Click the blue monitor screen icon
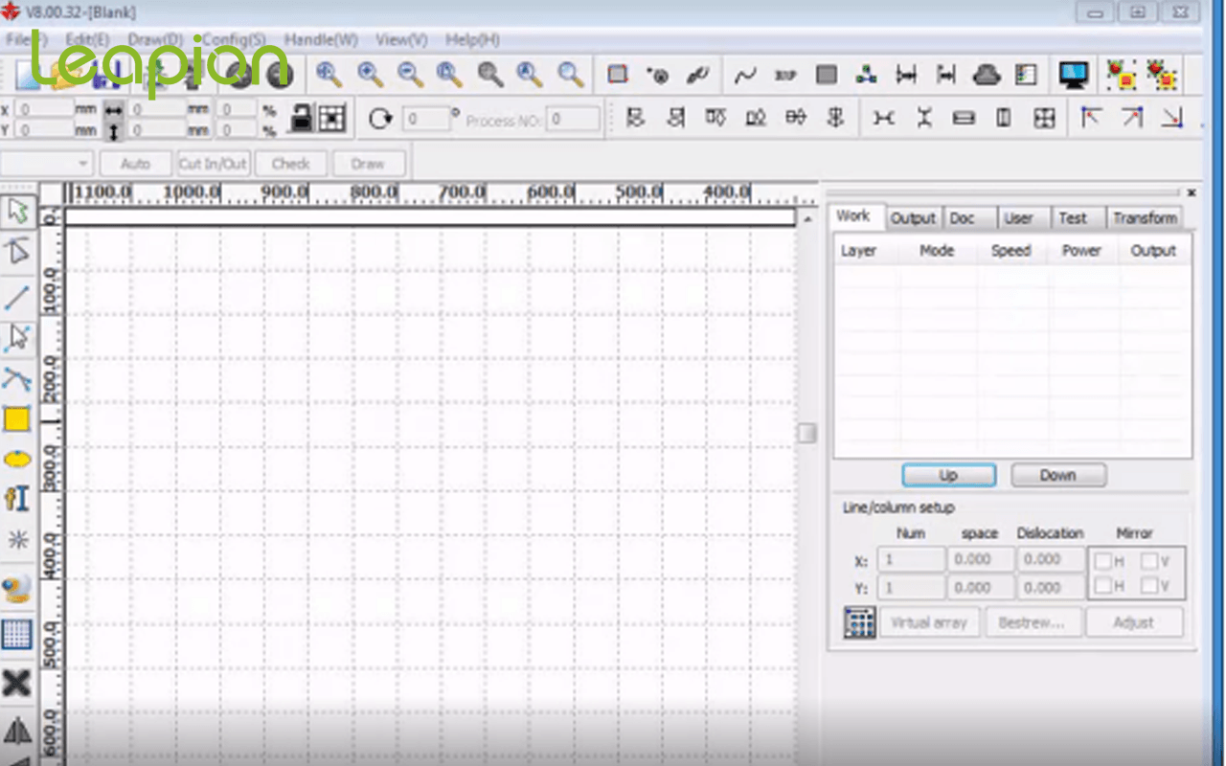The image size is (1226, 766). click(x=1073, y=75)
